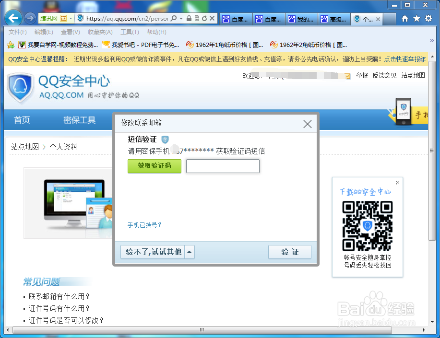Click the compatibility view icon
The height and width of the screenshot is (338, 440).
197,19
